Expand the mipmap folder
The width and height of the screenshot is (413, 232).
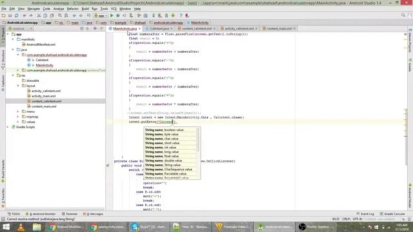(x=18, y=117)
